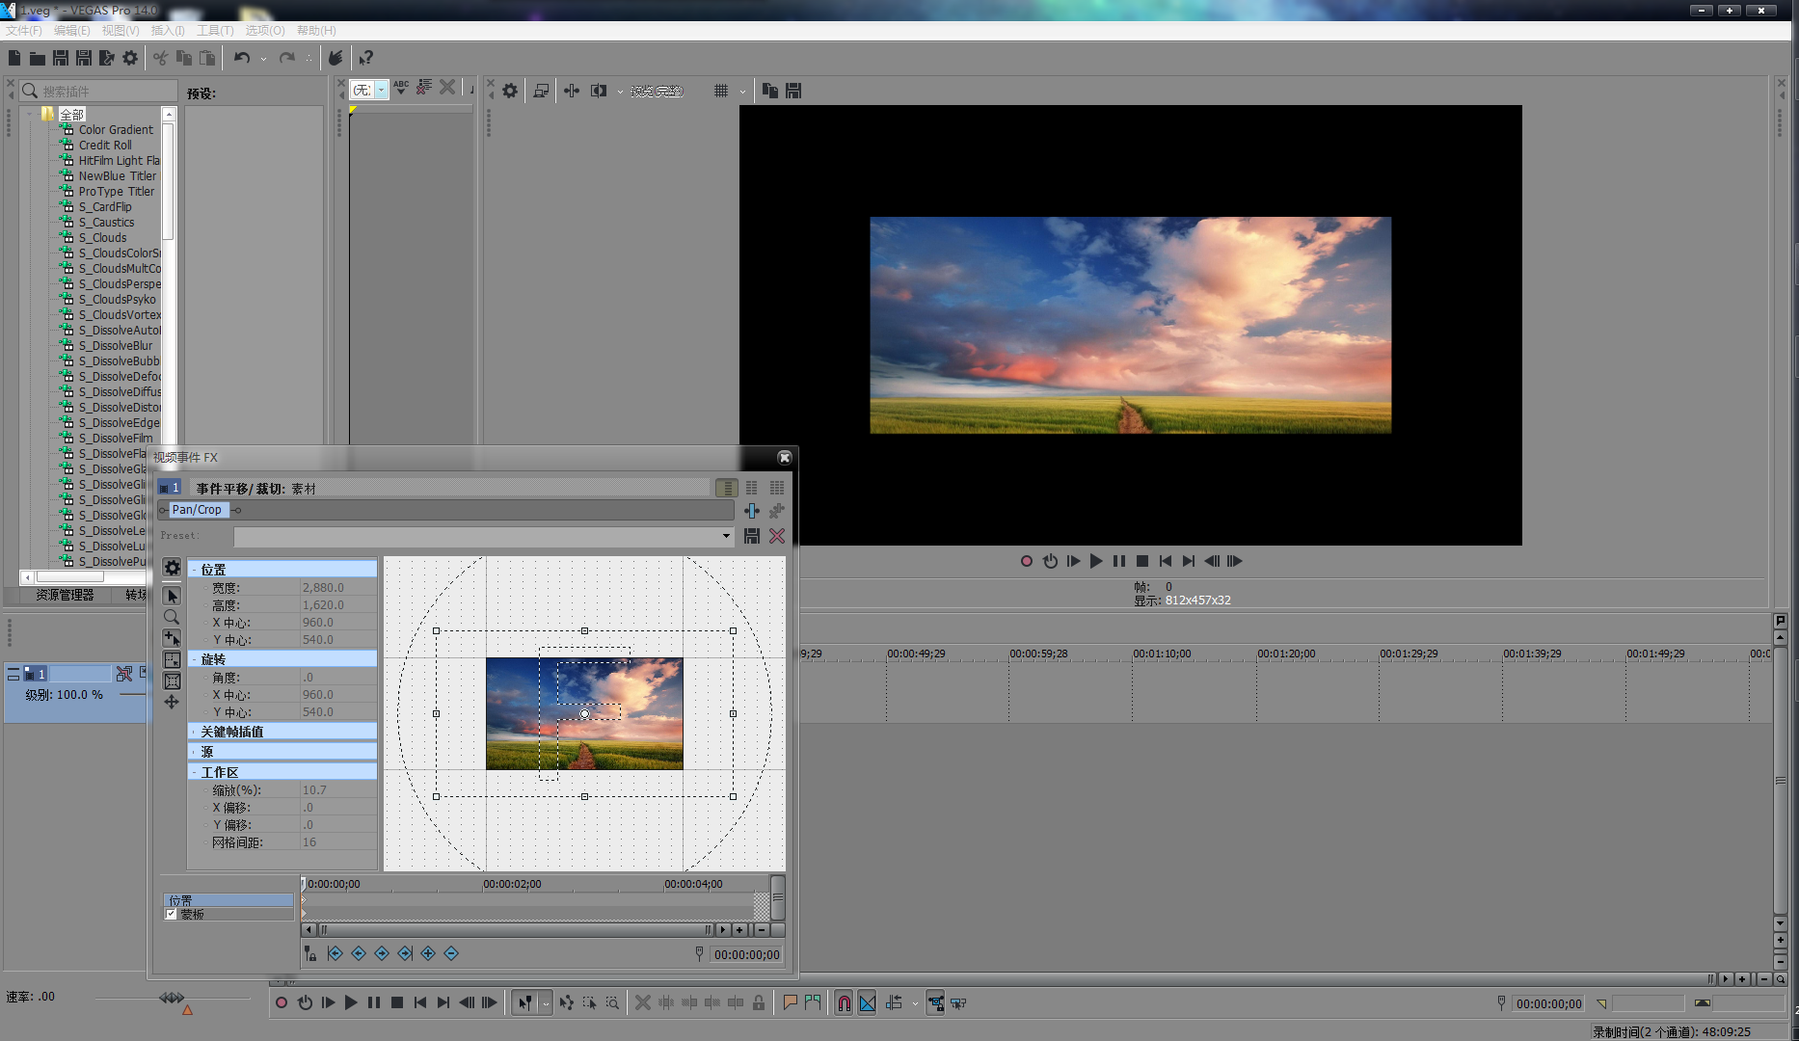Click the 宽度 value field 2,880.0
The height and width of the screenshot is (1041, 1799).
338,587
